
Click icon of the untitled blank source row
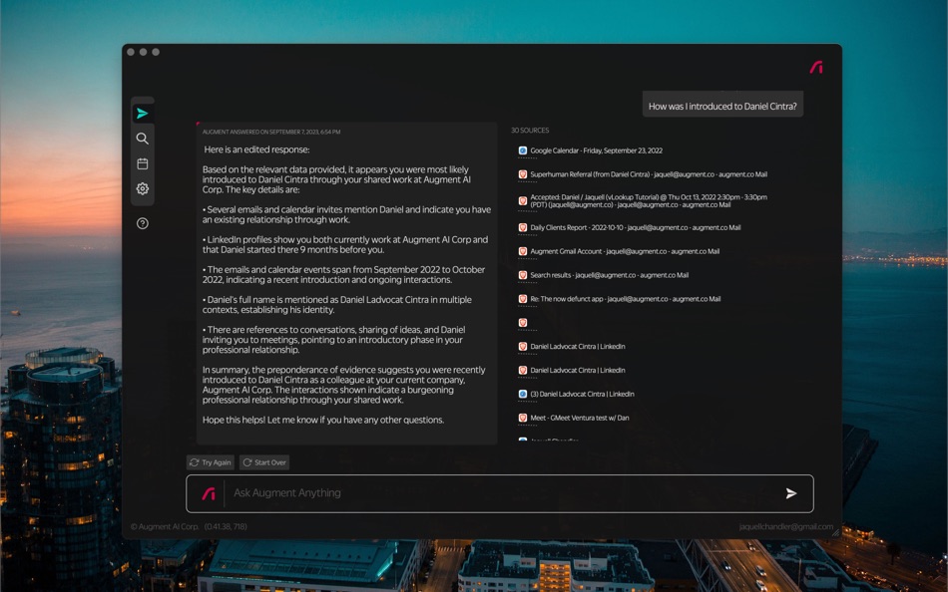point(523,323)
